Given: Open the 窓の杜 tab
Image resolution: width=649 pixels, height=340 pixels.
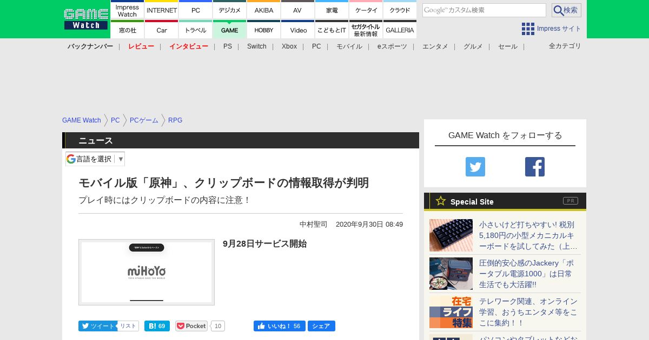Looking at the screenshot, I should (x=127, y=30).
